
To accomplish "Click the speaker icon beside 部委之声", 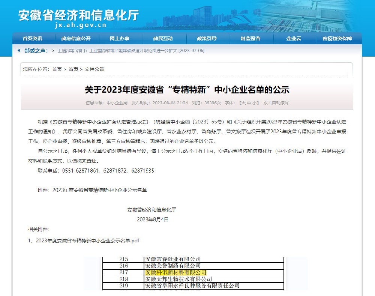I will (19, 51).
